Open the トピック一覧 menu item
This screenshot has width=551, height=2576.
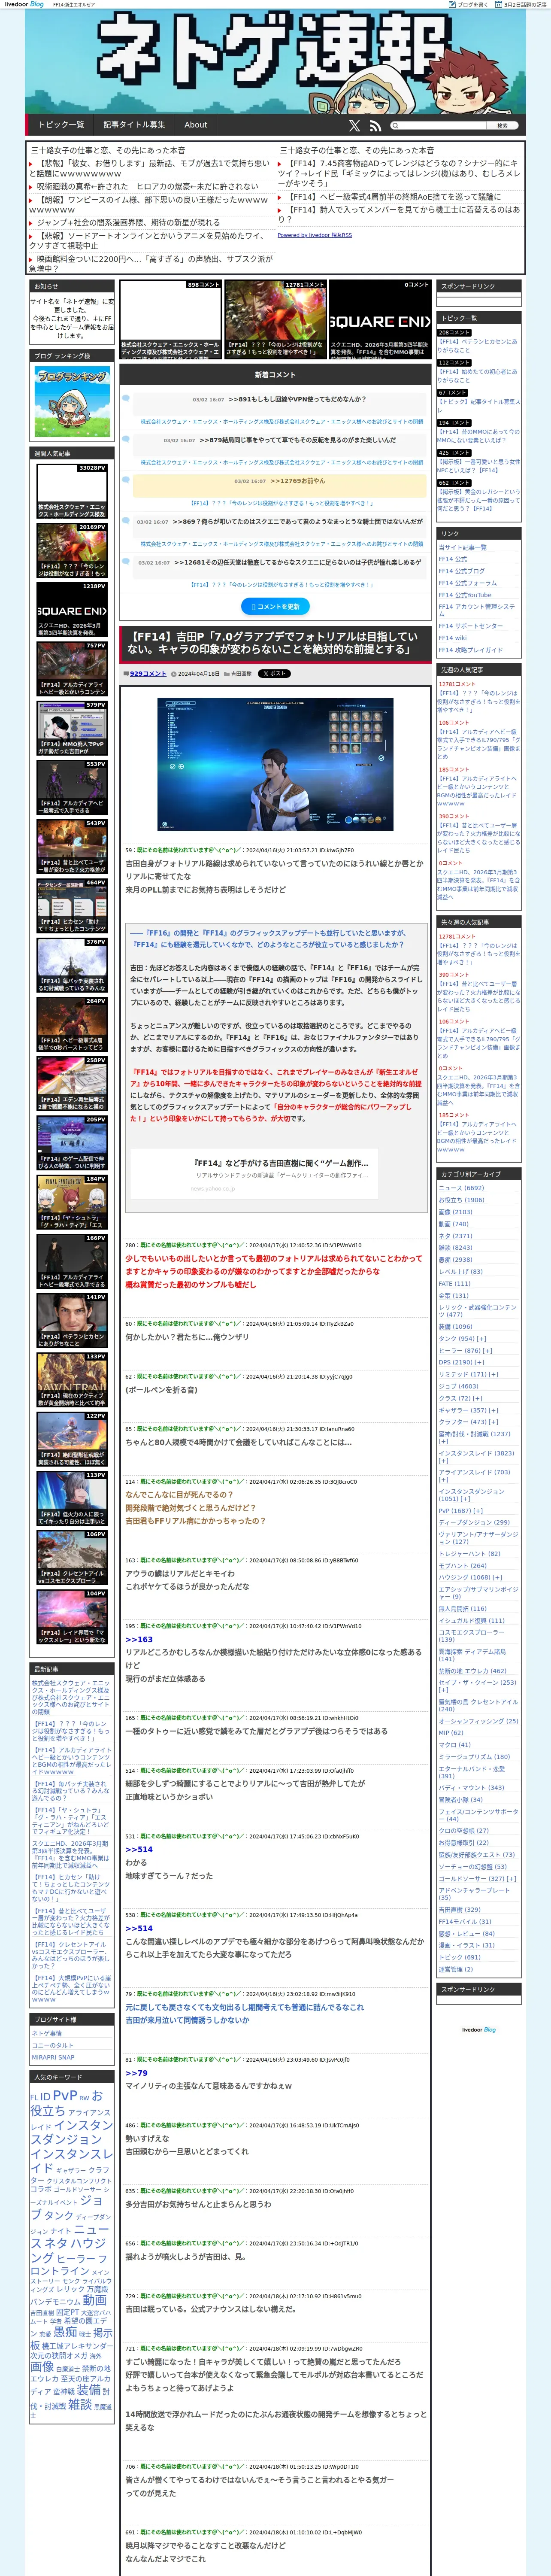[x=61, y=125]
